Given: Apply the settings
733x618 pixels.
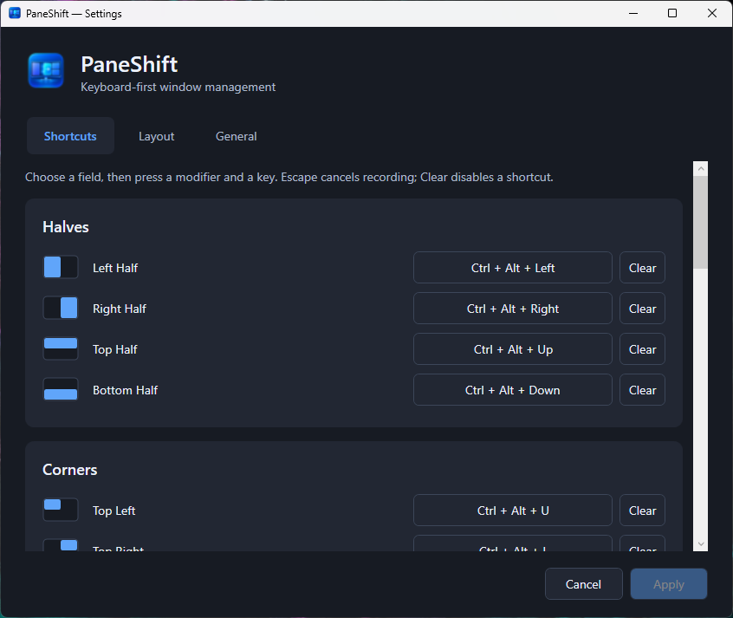Looking at the screenshot, I should (669, 584).
